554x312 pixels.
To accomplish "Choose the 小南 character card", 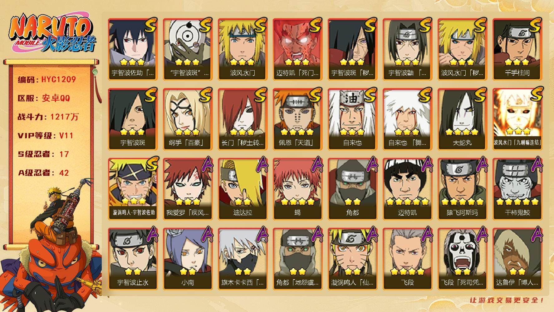I will click(188, 259).
